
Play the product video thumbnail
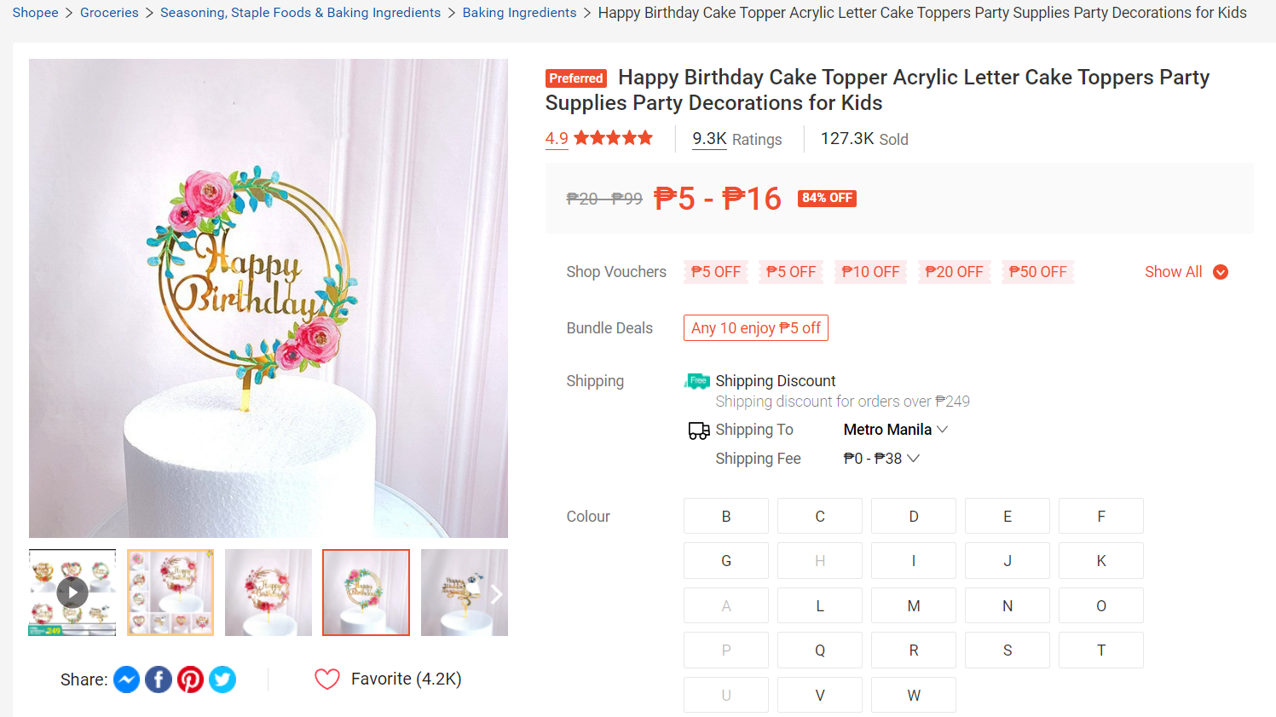(72, 593)
